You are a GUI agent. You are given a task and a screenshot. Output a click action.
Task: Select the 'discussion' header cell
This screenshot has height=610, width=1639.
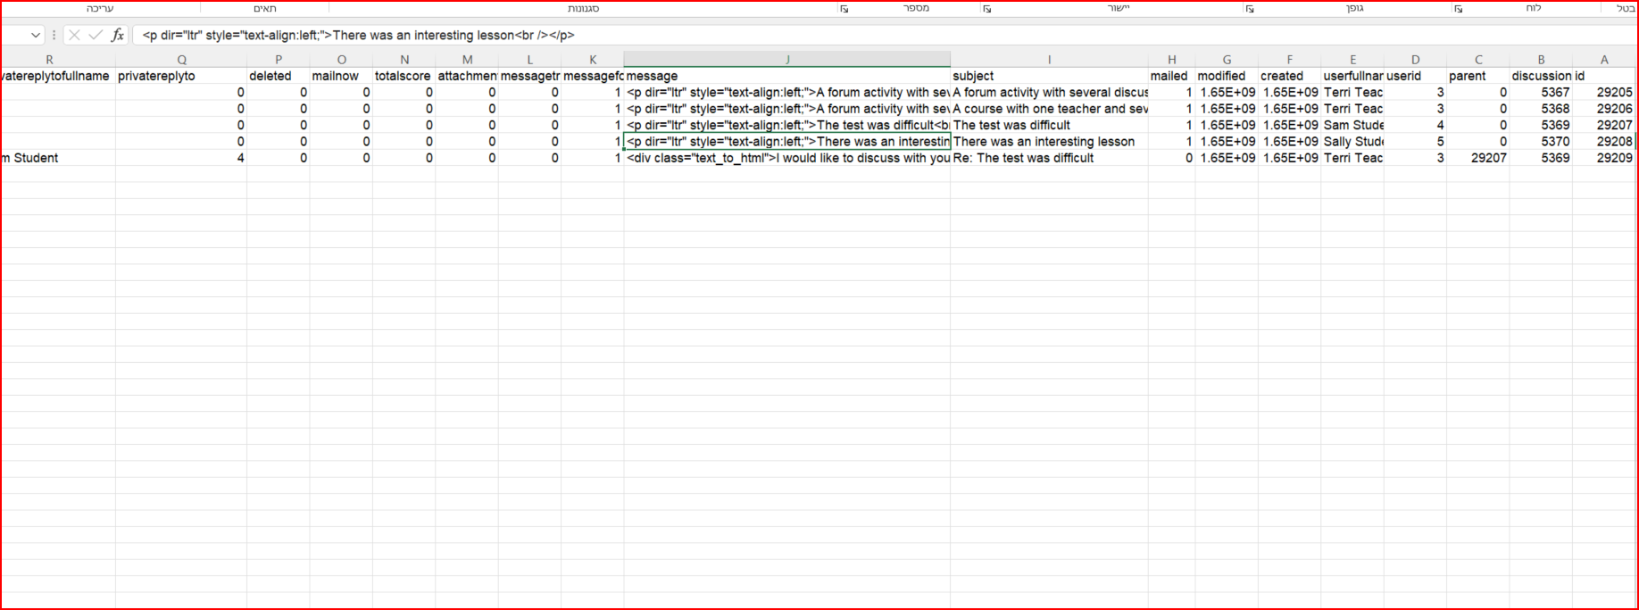point(1541,76)
